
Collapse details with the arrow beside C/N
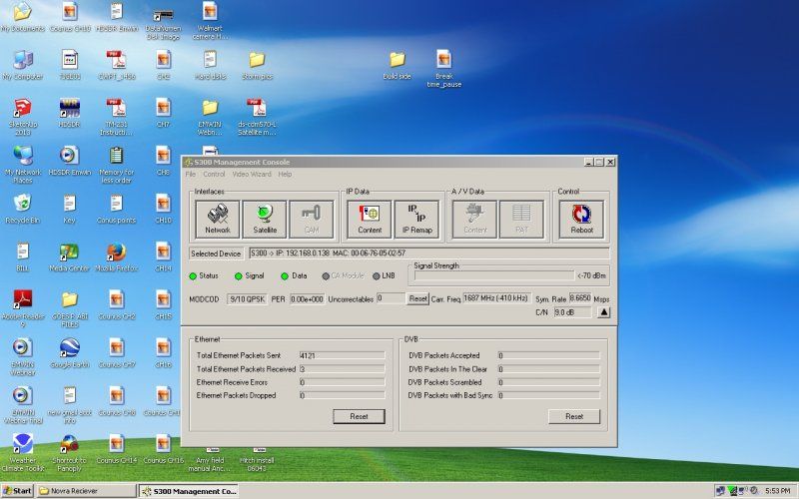(603, 312)
